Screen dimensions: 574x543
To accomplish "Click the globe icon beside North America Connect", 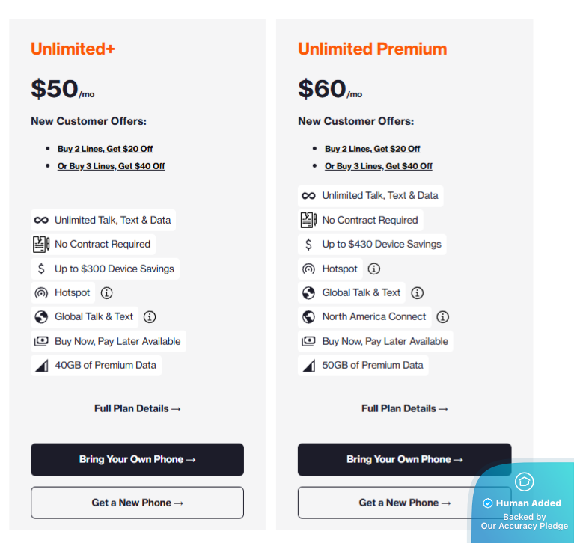I will point(308,317).
